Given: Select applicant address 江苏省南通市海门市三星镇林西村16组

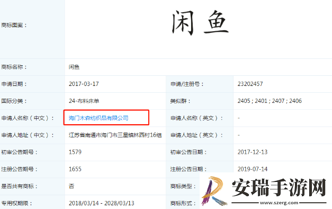Looking at the screenshot, I should tap(115, 135).
